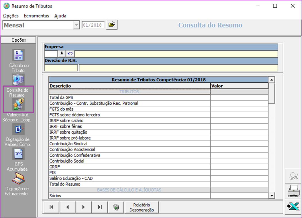Image resolution: width=302 pixels, height=218 pixels.
Task: Go to the next record
Action: [x=84, y=207]
